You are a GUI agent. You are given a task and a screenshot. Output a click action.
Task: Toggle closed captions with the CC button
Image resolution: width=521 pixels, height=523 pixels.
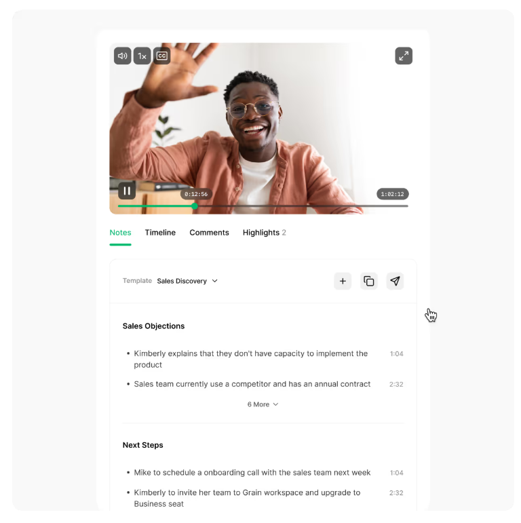coord(161,56)
